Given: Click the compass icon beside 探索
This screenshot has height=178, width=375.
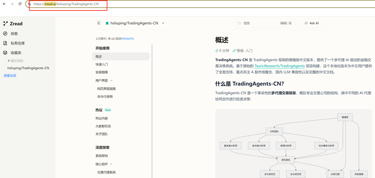Looking at the screenshot, I should [x=5, y=33].
